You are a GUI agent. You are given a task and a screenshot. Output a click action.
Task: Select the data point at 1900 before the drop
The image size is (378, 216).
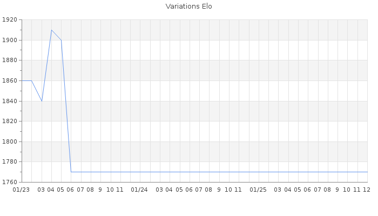tap(61, 40)
